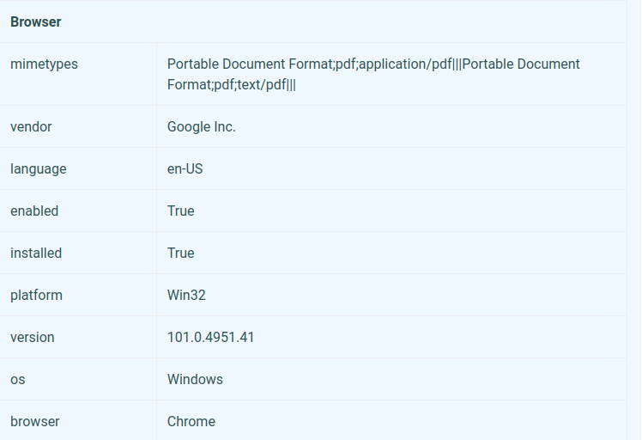Select the 101.0.4951.41 version number
Image resolution: width=642 pixels, height=440 pixels.
click(210, 338)
